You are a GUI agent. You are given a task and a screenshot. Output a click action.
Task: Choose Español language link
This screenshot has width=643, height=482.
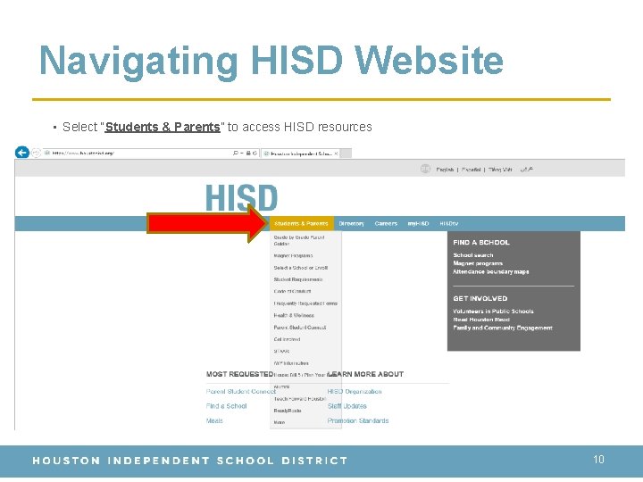[472, 170]
